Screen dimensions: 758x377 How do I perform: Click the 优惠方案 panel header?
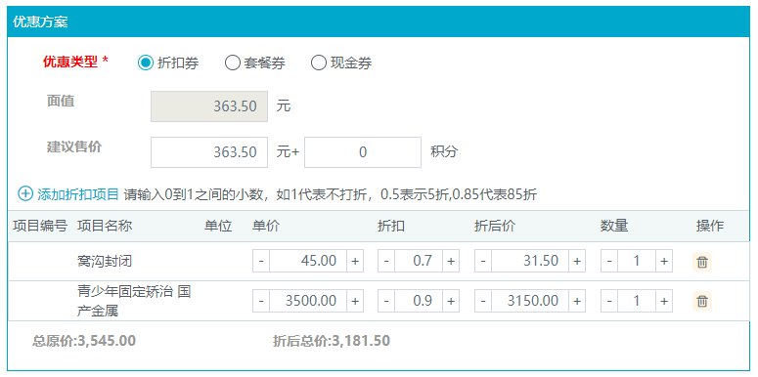pyautogui.click(x=379, y=21)
